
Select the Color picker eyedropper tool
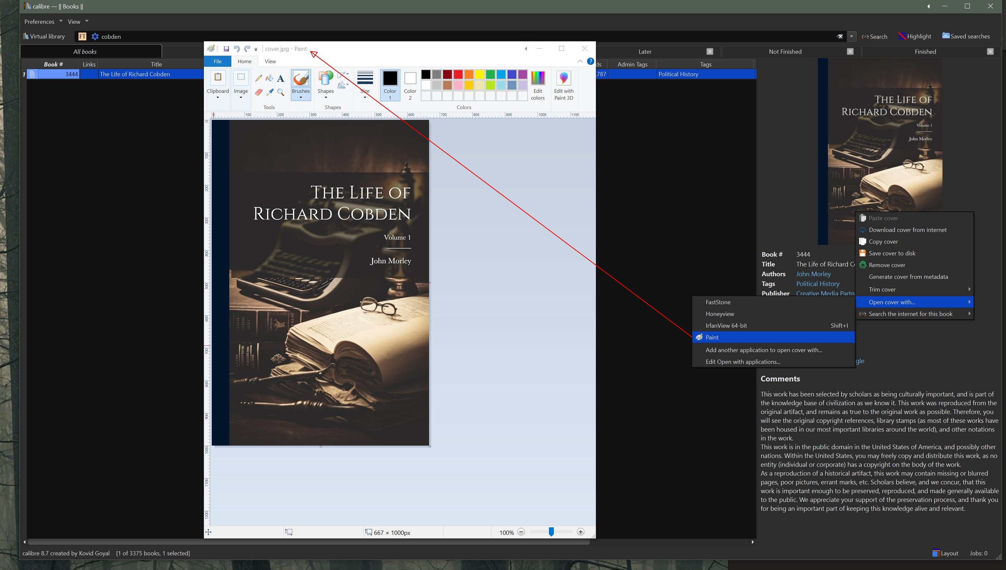[269, 93]
